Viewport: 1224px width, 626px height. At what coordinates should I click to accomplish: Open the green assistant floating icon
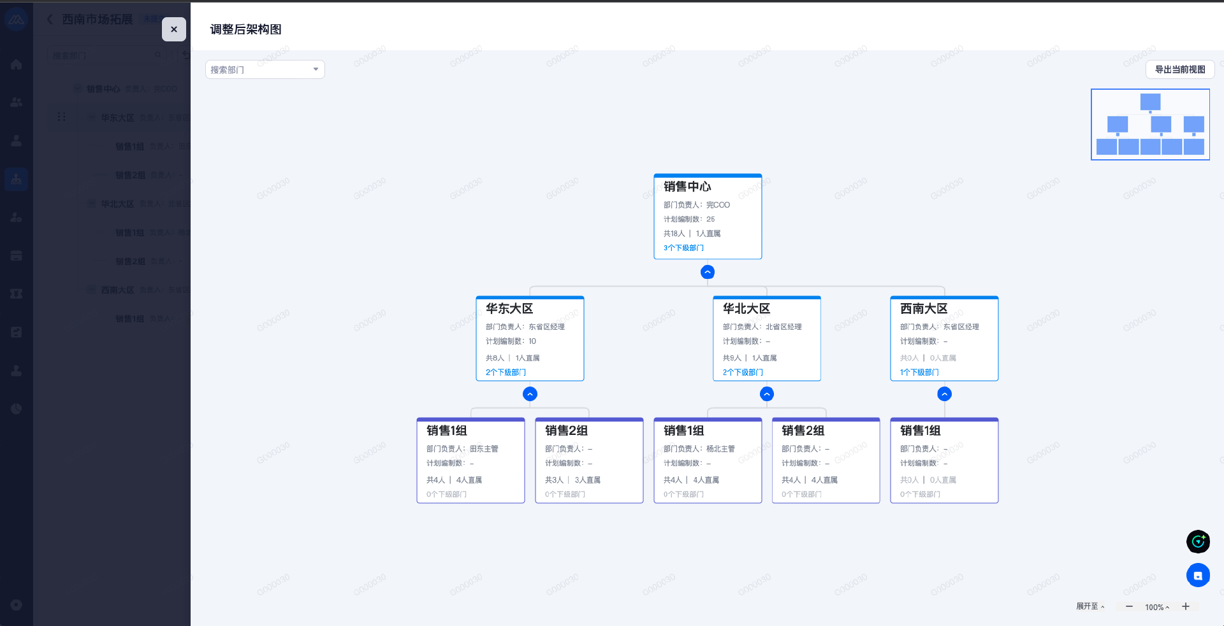(x=1198, y=541)
